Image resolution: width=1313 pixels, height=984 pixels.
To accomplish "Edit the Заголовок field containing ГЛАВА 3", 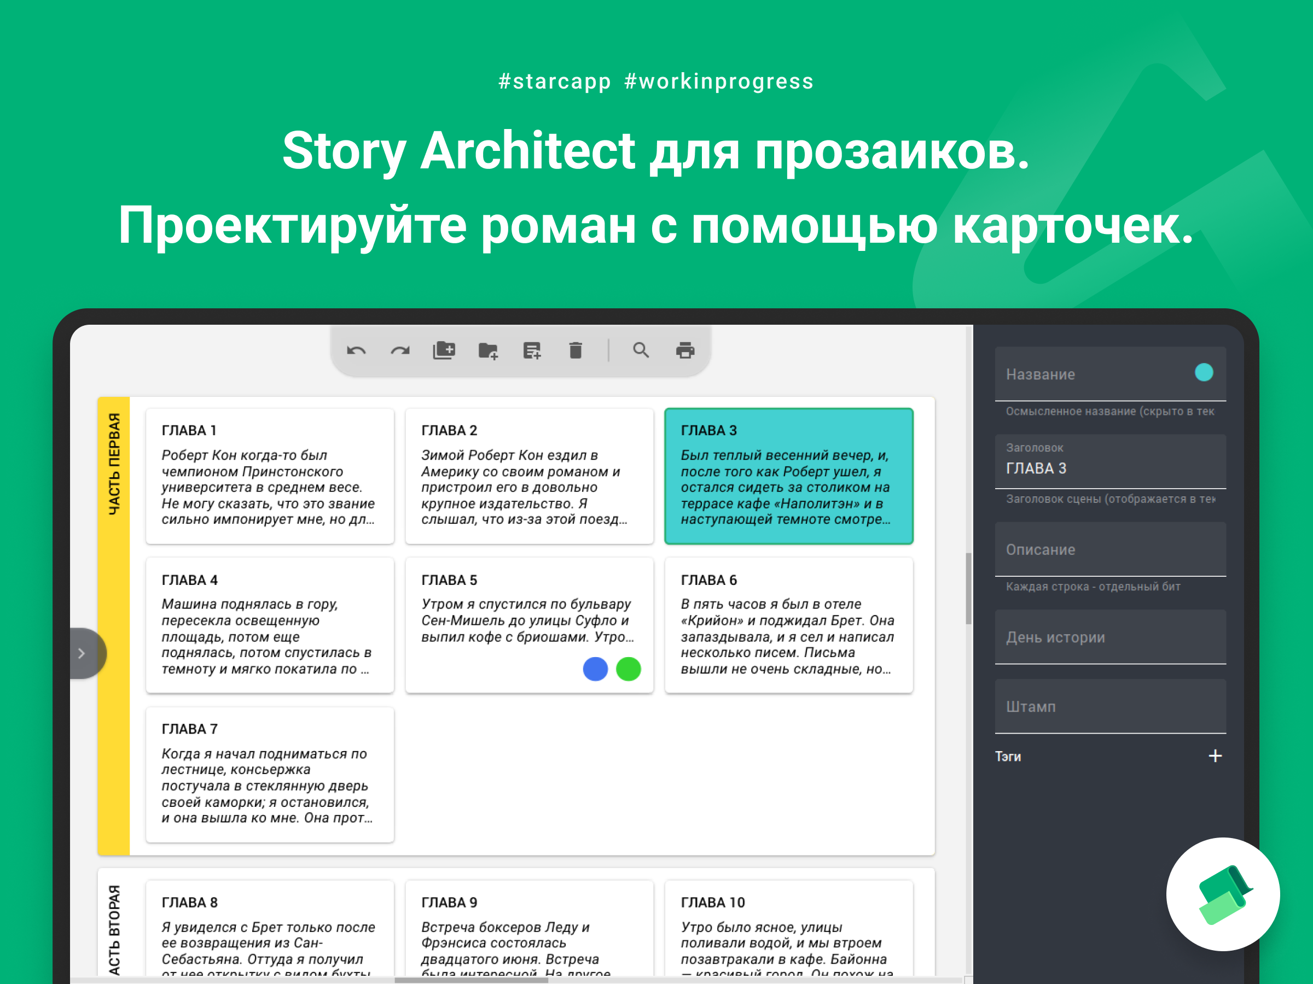I will click(x=1110, y=461).
